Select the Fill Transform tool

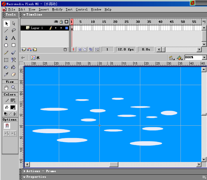pyautogui.click(x=14, y=60)
